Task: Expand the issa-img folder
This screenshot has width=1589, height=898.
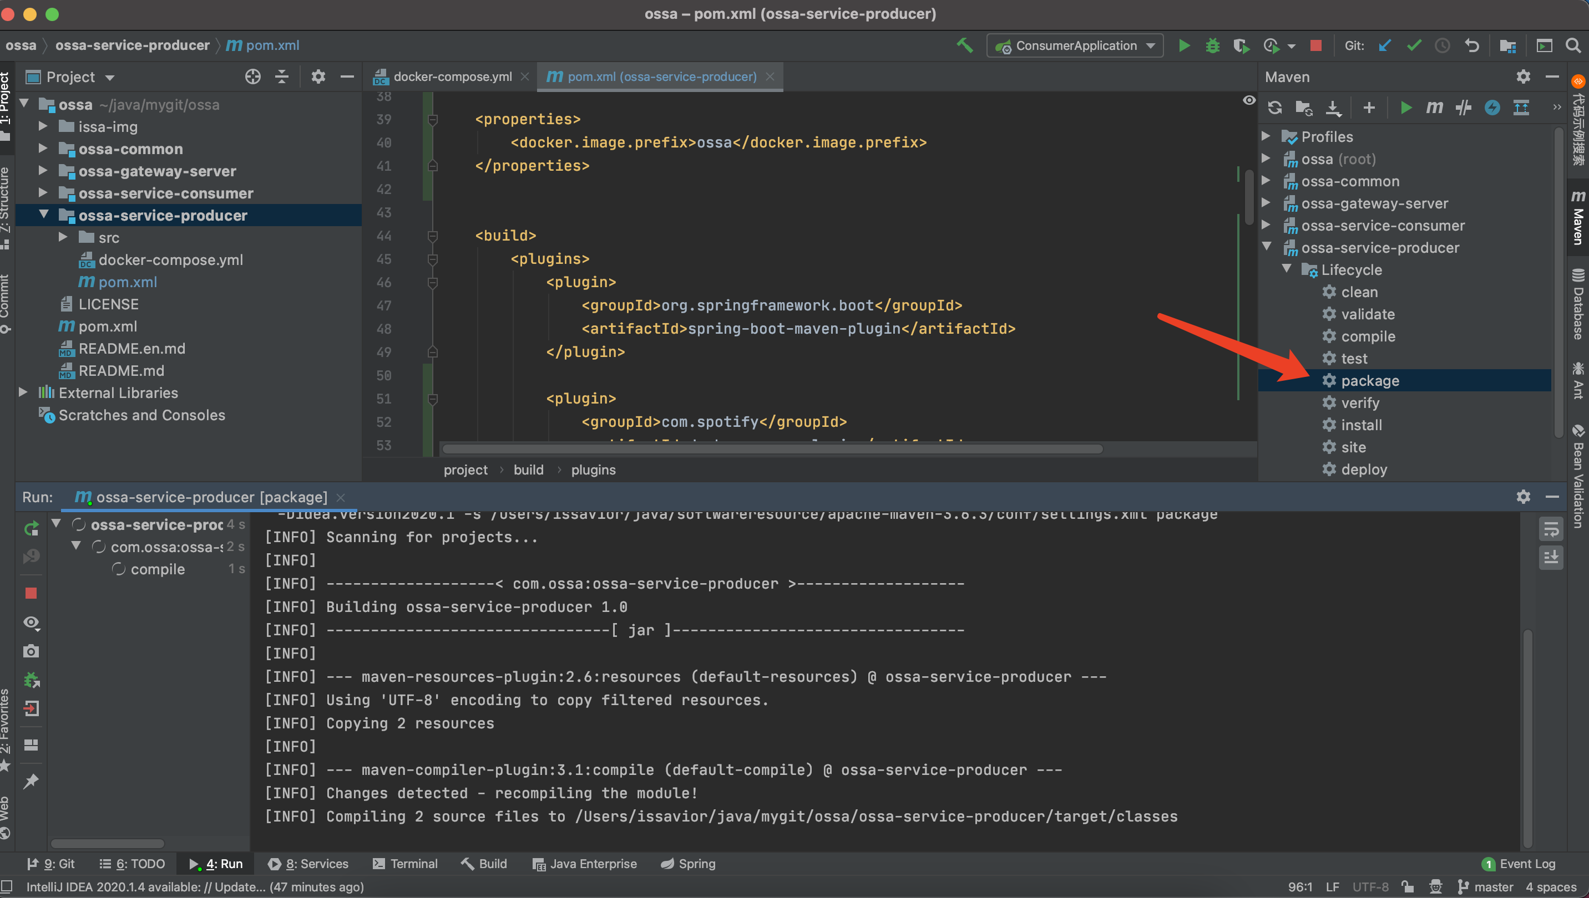Action: [x=43, y=126]
